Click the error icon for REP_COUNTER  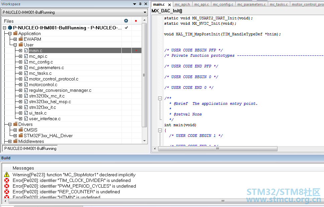pyautogui.click(x=7, y=192)
